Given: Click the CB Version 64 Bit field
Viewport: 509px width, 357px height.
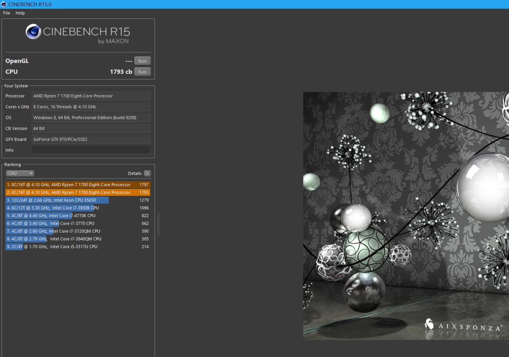Looking at the screenshot, I should [91, 129].
